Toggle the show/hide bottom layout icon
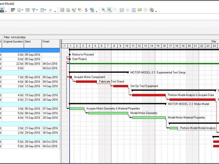This screenshot has width=219, height=164. tap(121, 10)
